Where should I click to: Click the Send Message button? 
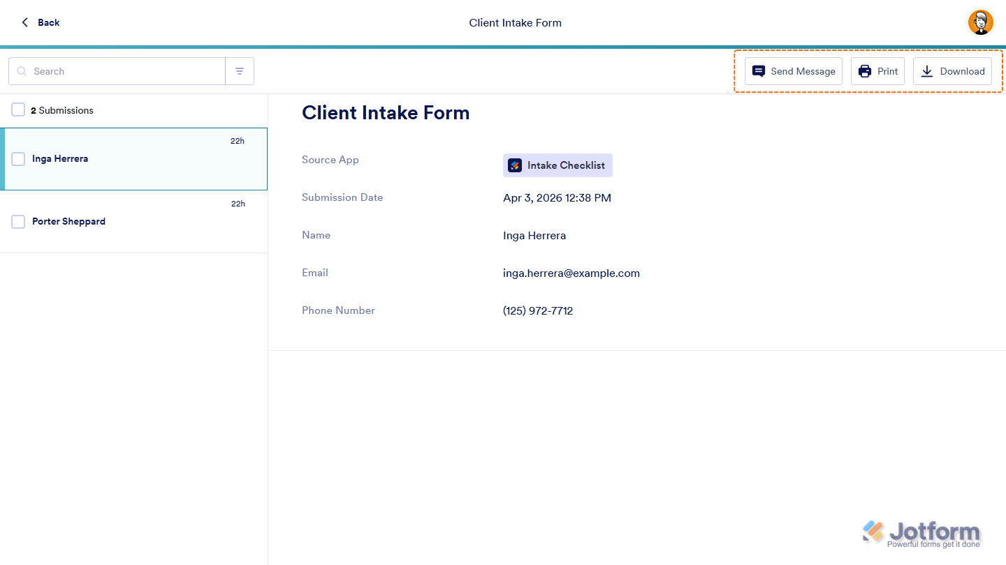(x=794, y=70)
